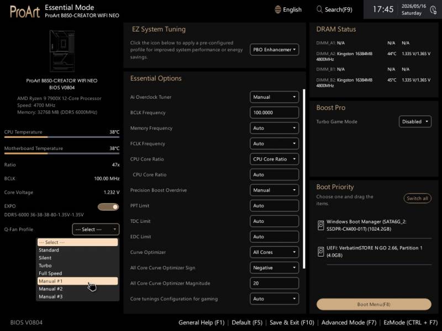This screenshot has height=331, width=442.
Task: Edit the TDC Limit field
Action: point(274,221)
